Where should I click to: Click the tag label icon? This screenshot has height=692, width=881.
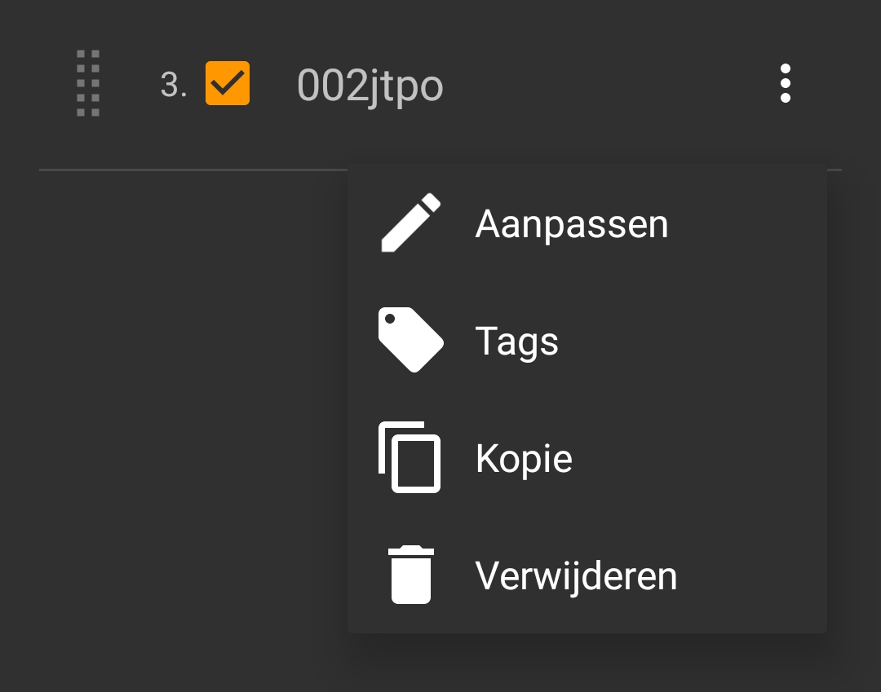410,340
